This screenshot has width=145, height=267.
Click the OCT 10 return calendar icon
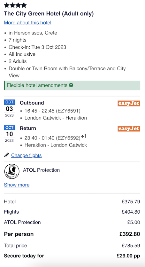pos(9,134)
